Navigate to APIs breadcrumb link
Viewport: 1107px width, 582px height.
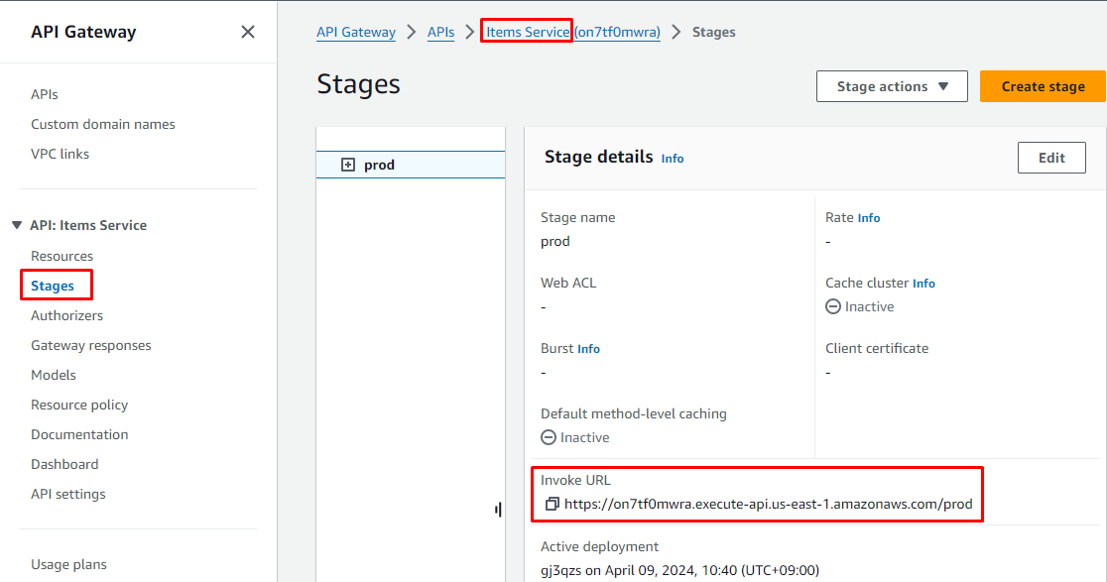(440, 32)
